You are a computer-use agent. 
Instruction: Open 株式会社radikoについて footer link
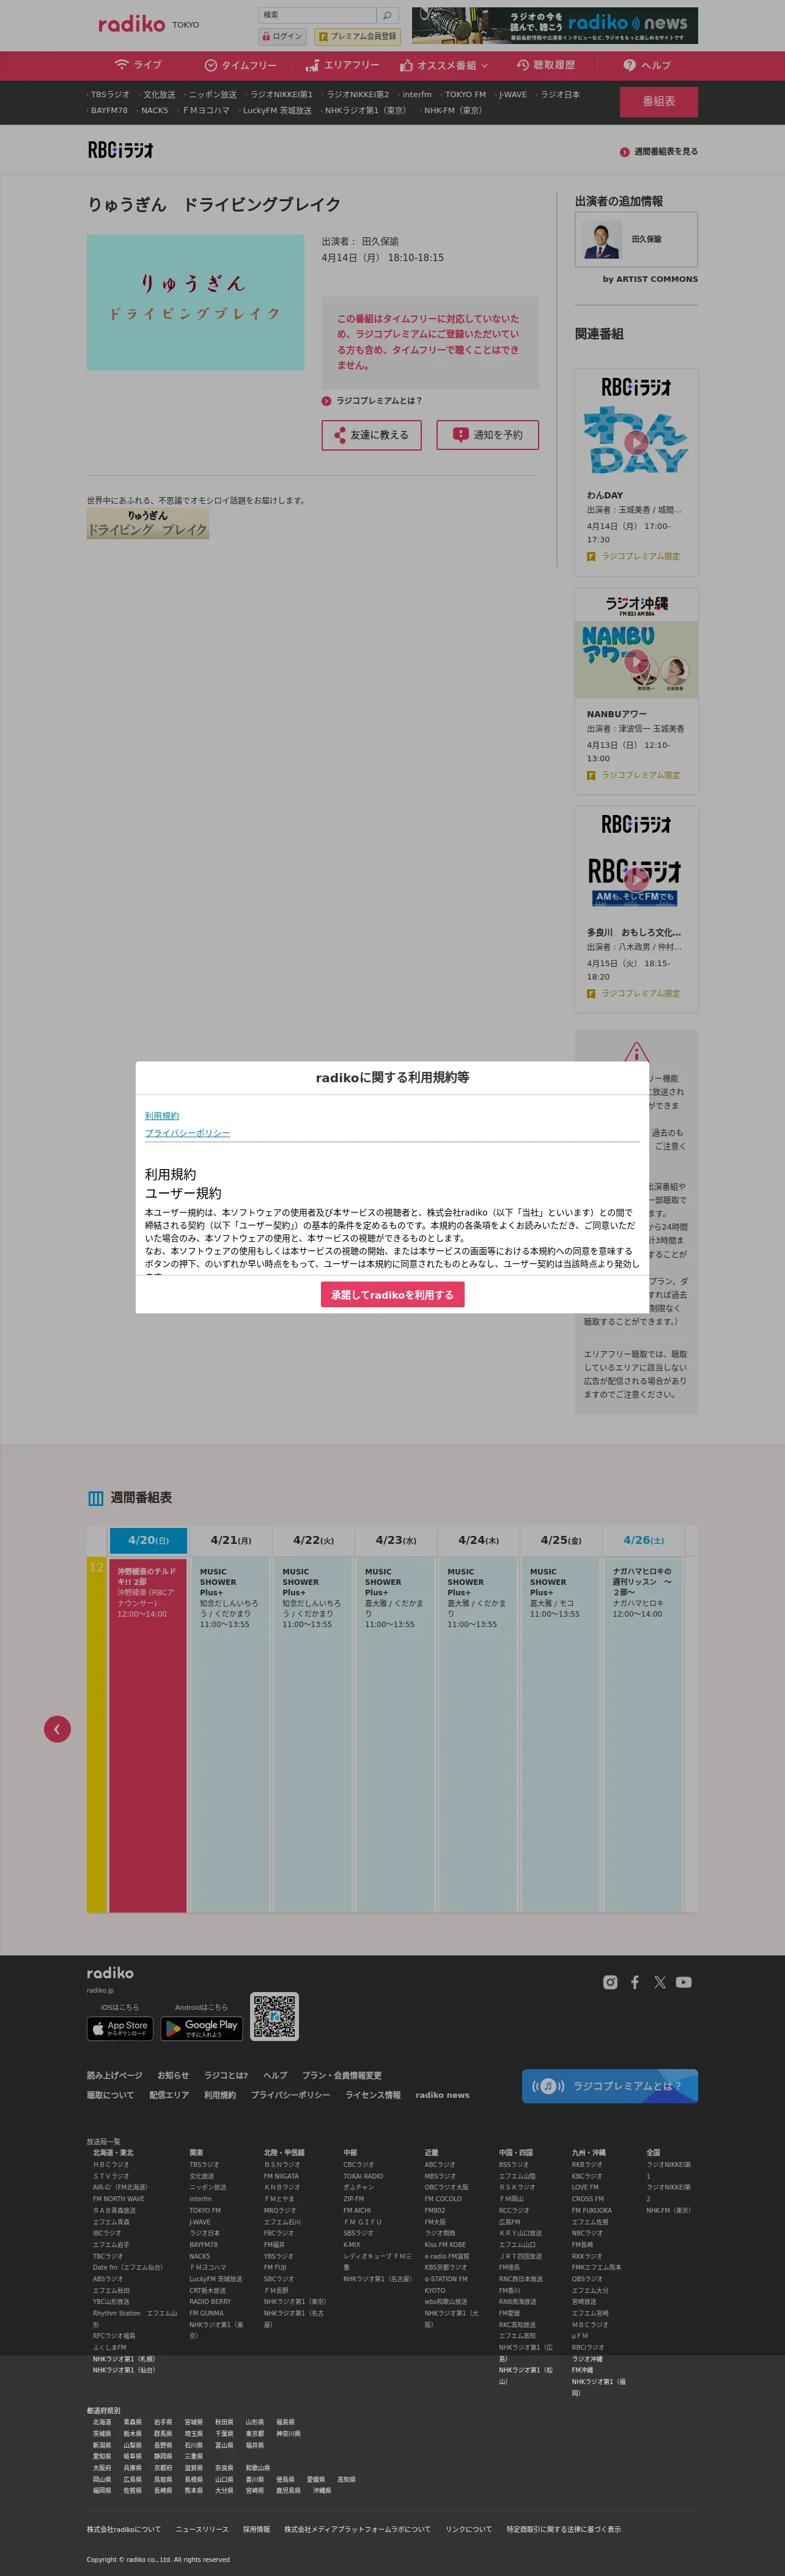tap(124, 2529)
